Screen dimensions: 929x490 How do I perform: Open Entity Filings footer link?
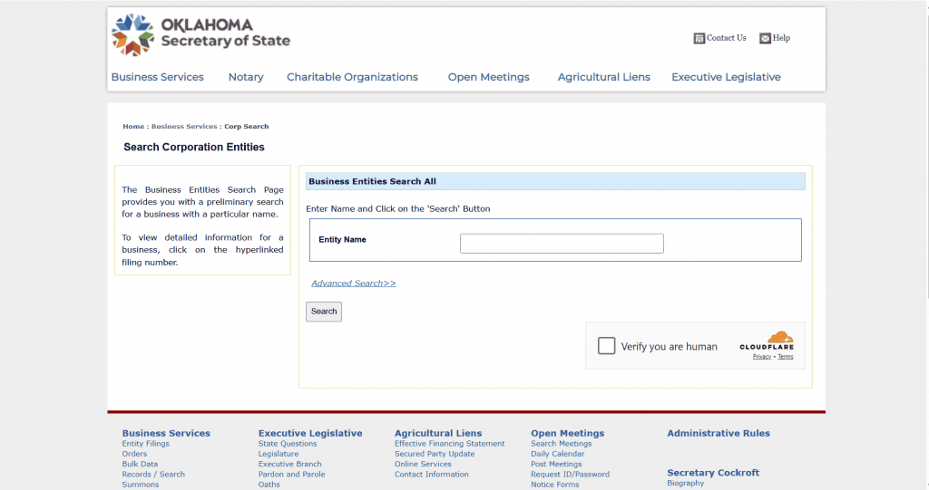click(145, 444)
